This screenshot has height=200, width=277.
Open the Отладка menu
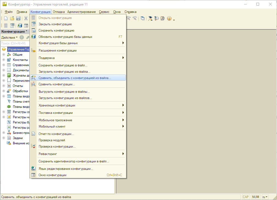point(59,12)
